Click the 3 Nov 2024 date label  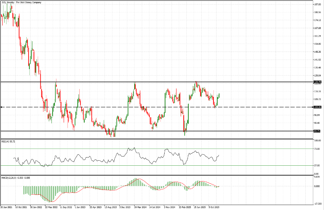click(x=169, y=208)
